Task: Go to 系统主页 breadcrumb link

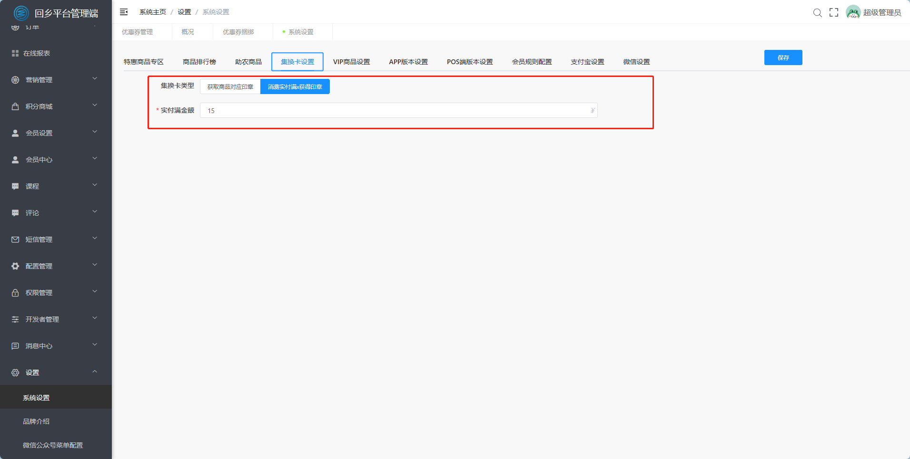Action: [153, 12]
